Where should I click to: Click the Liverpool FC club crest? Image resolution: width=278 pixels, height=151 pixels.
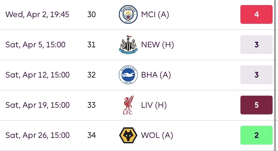coord(128,105)
